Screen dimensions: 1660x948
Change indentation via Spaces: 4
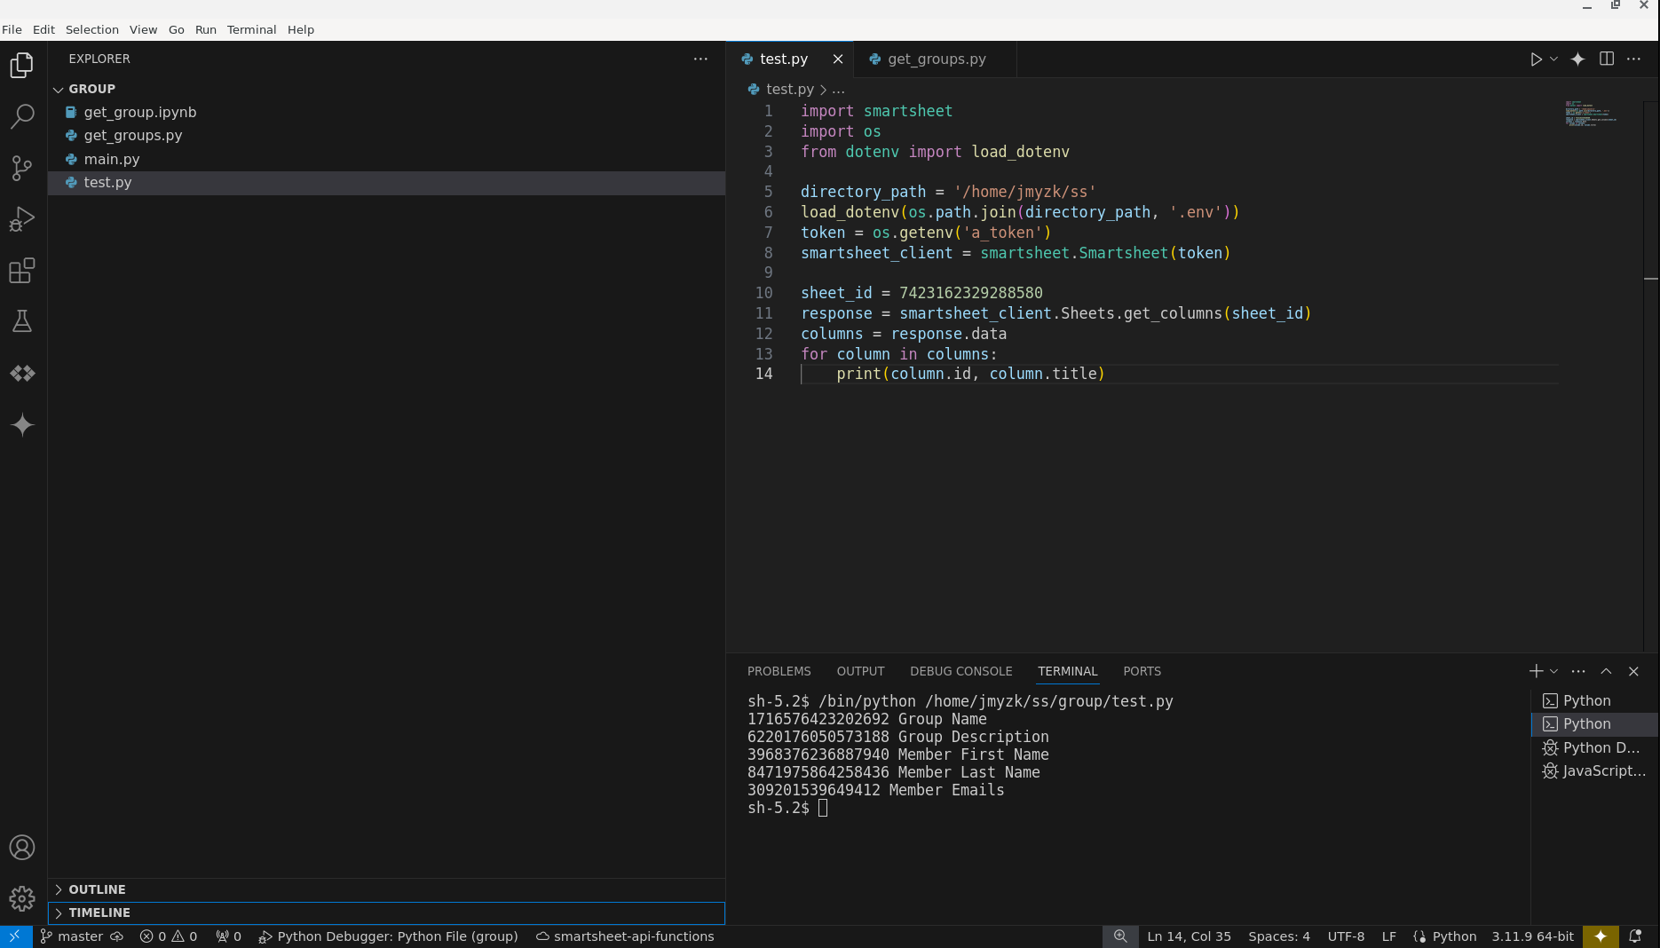[1279, 936]
